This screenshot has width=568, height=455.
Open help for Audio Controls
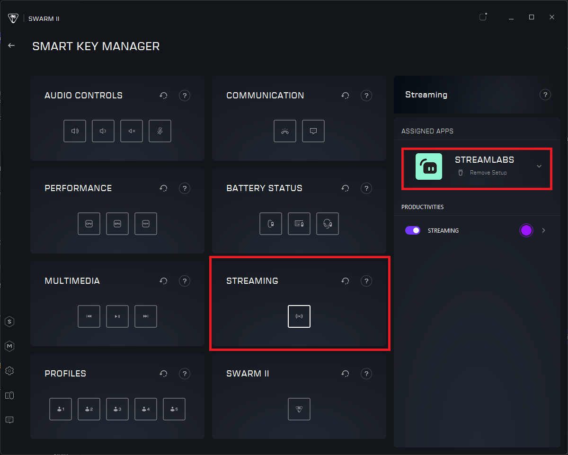pyautogui.click(x=185, y=96)
